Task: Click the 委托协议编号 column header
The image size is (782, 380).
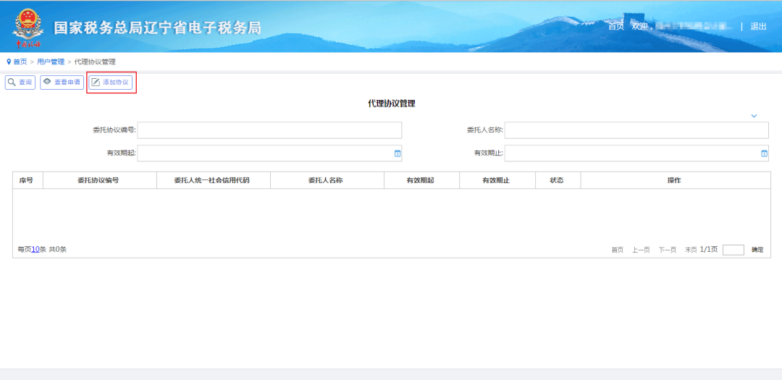Action: coord(98,180)
